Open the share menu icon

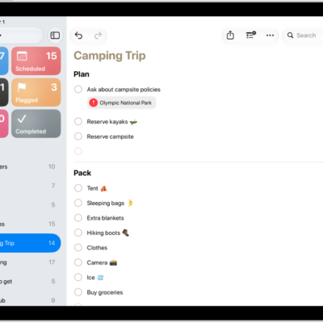click(x=230, y=36)
